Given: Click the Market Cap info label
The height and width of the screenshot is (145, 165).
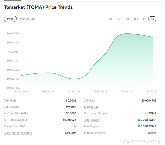Looking at the screenshot, I should (x=91, y=107).
